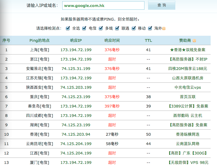Toggle the 全选 checkbox
The image size is (217, 166).
tap(68, 28)
